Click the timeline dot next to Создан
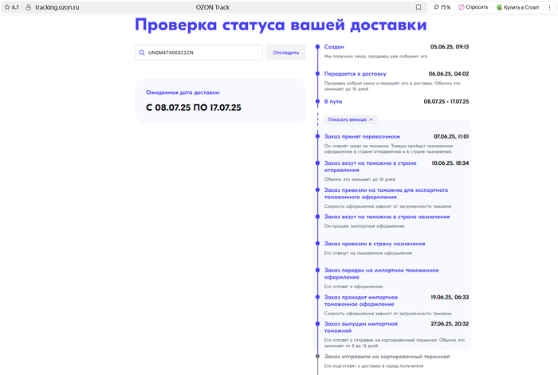Screen dimensions: 558x375 pos(318,47)
